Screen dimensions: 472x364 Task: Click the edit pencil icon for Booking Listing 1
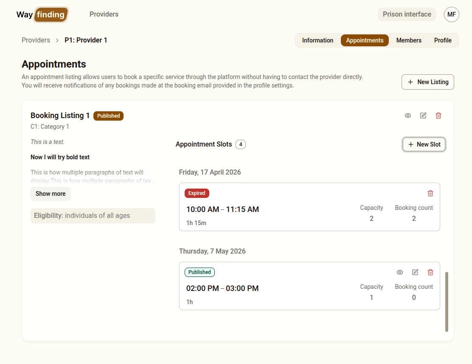coord(423,115)
